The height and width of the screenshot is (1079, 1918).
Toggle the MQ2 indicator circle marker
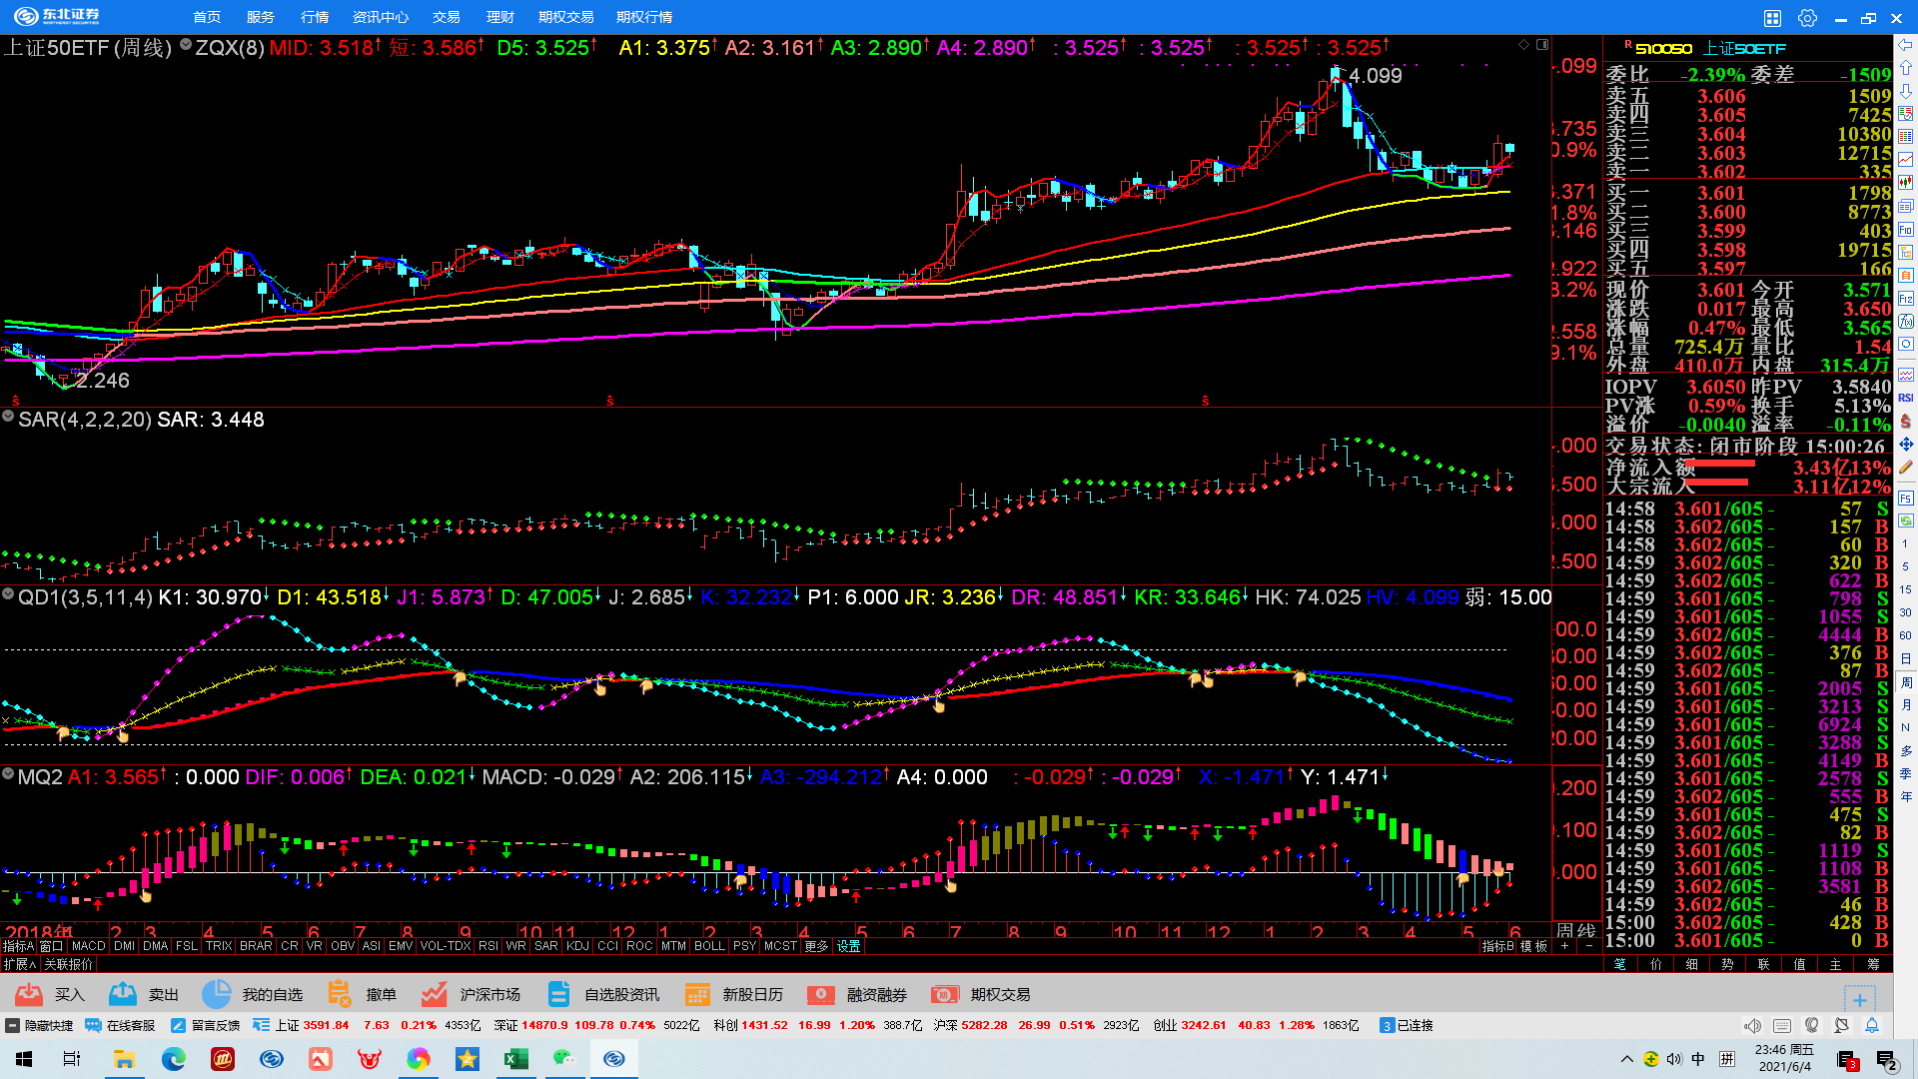click(8, 774)
